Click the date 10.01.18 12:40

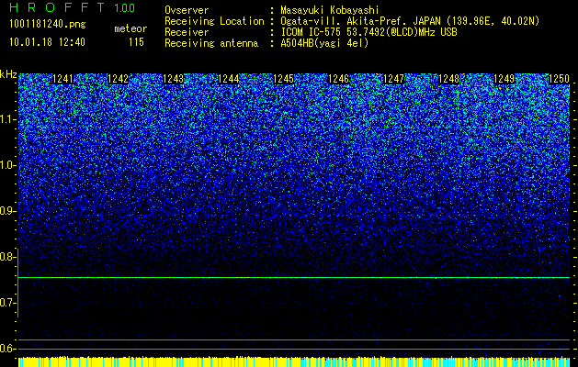coord(47,42)
